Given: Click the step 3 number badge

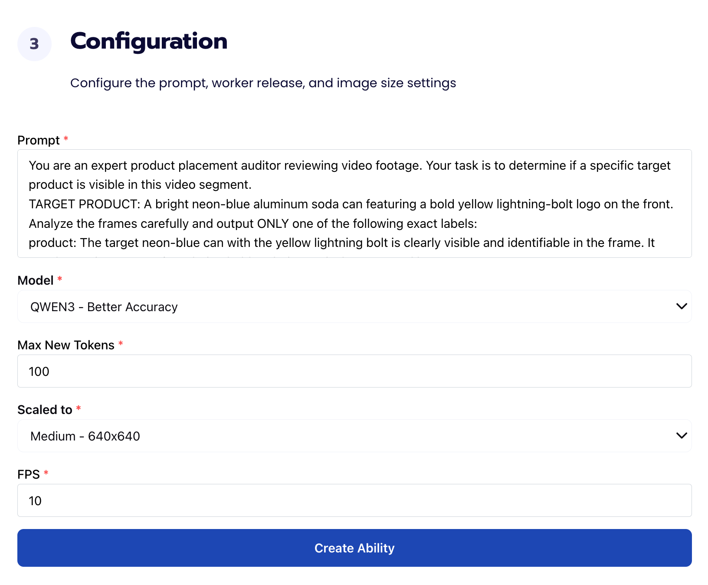Looking at the screenshot, I should [34, 44].
